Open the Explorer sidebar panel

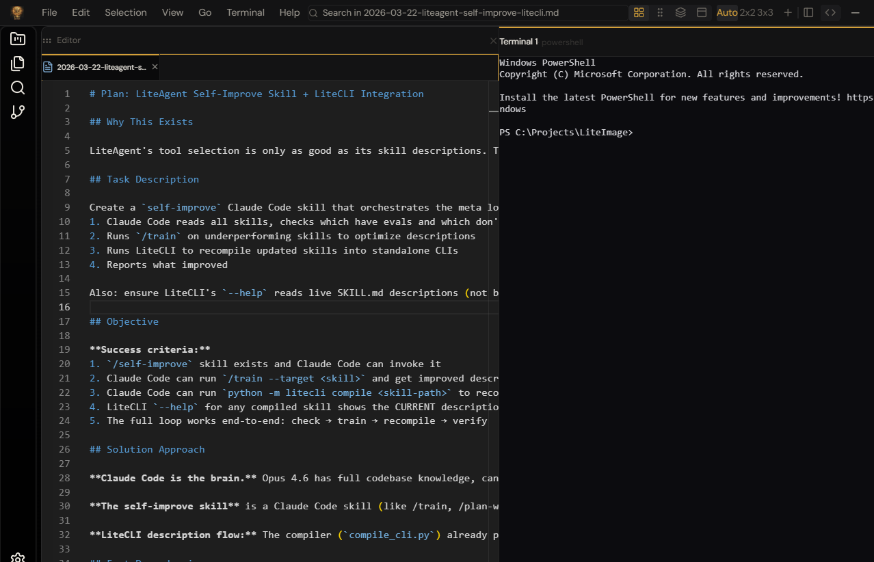click(18, 39)
